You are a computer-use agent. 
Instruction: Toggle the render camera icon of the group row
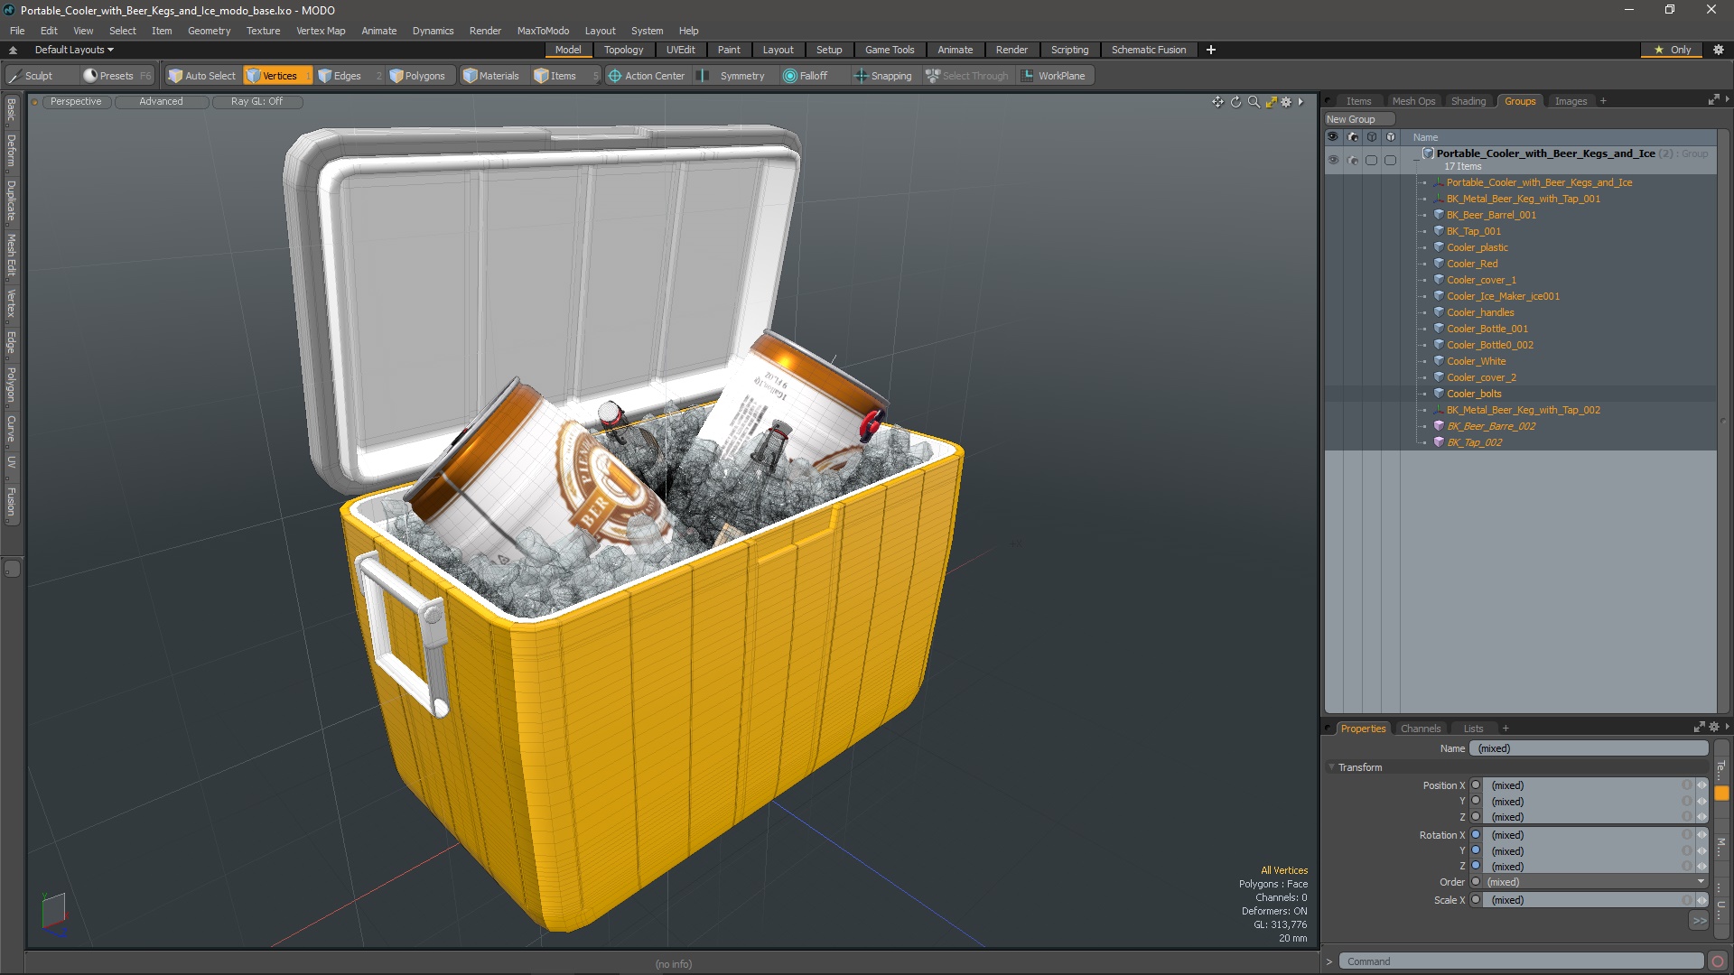coord(1352,160)
